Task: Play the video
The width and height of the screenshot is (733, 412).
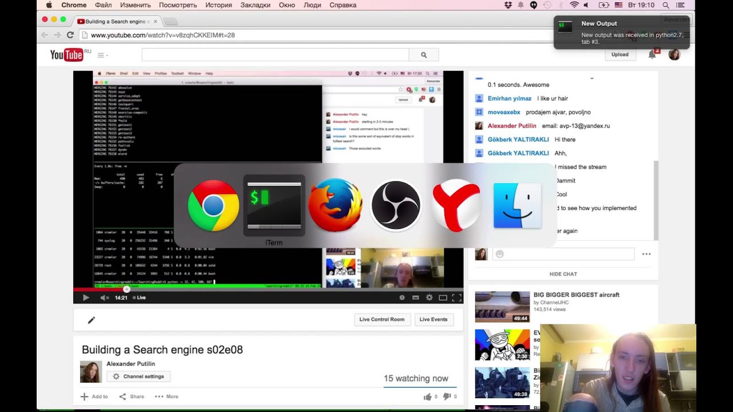Action: (x=86, y=298)
